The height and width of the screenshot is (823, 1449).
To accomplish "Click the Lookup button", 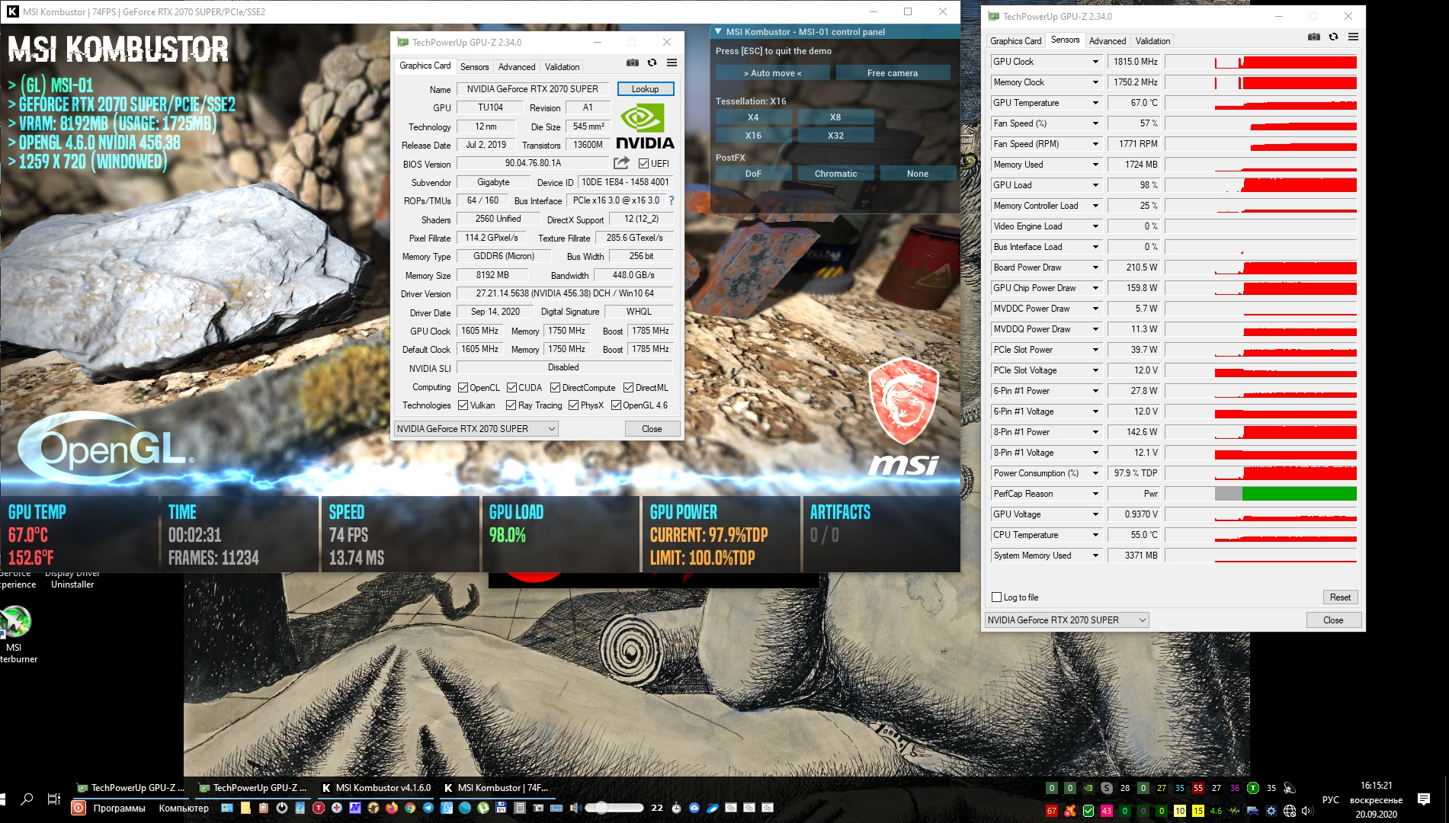I will coord(645,89).
